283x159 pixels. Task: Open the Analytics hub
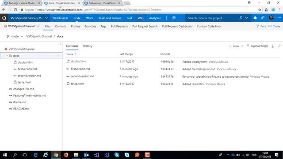click(x=155, y=18)
